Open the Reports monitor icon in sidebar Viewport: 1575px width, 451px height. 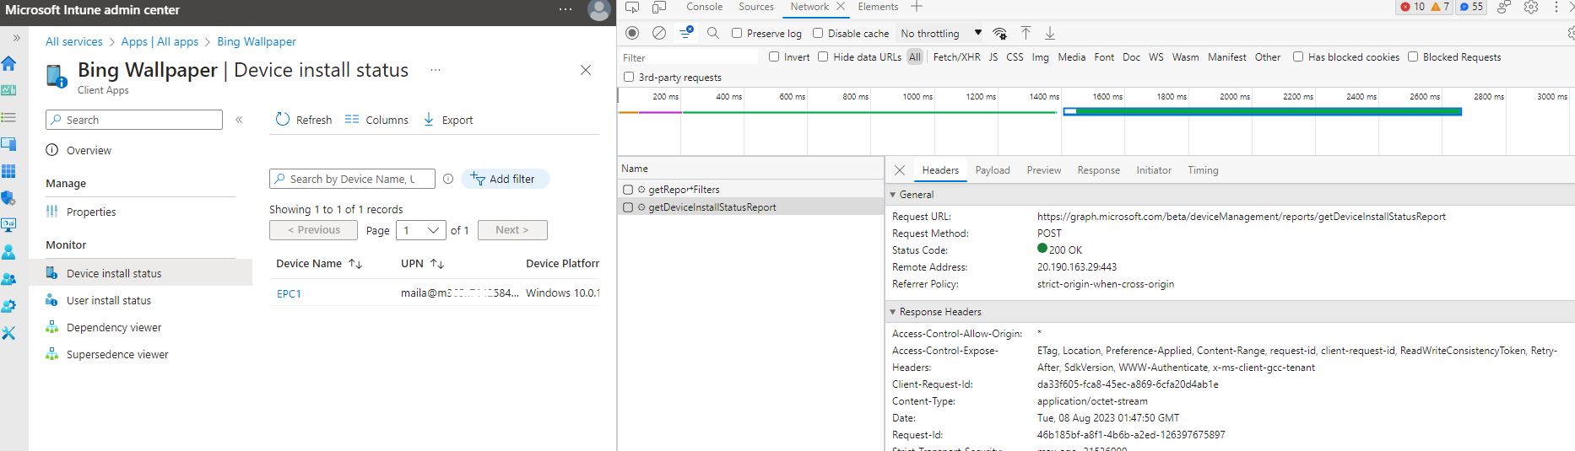click(x=8, y=225)
